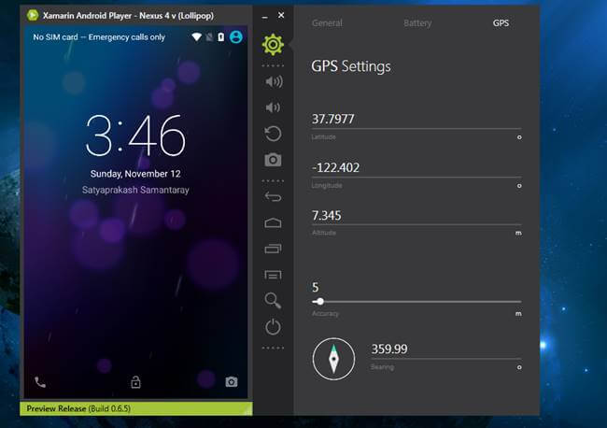The width and height of the screenshot is (607, 428).
Task: Click the Bearing field showing 359.99
Action: pos(446,349)
